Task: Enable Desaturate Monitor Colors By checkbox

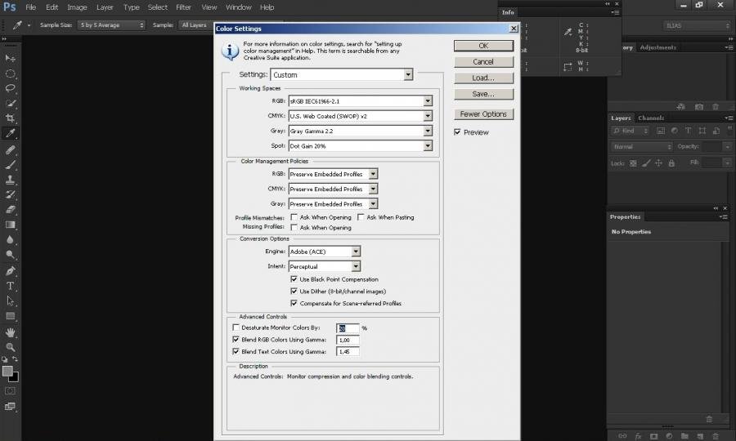Action: coord(236,327)
